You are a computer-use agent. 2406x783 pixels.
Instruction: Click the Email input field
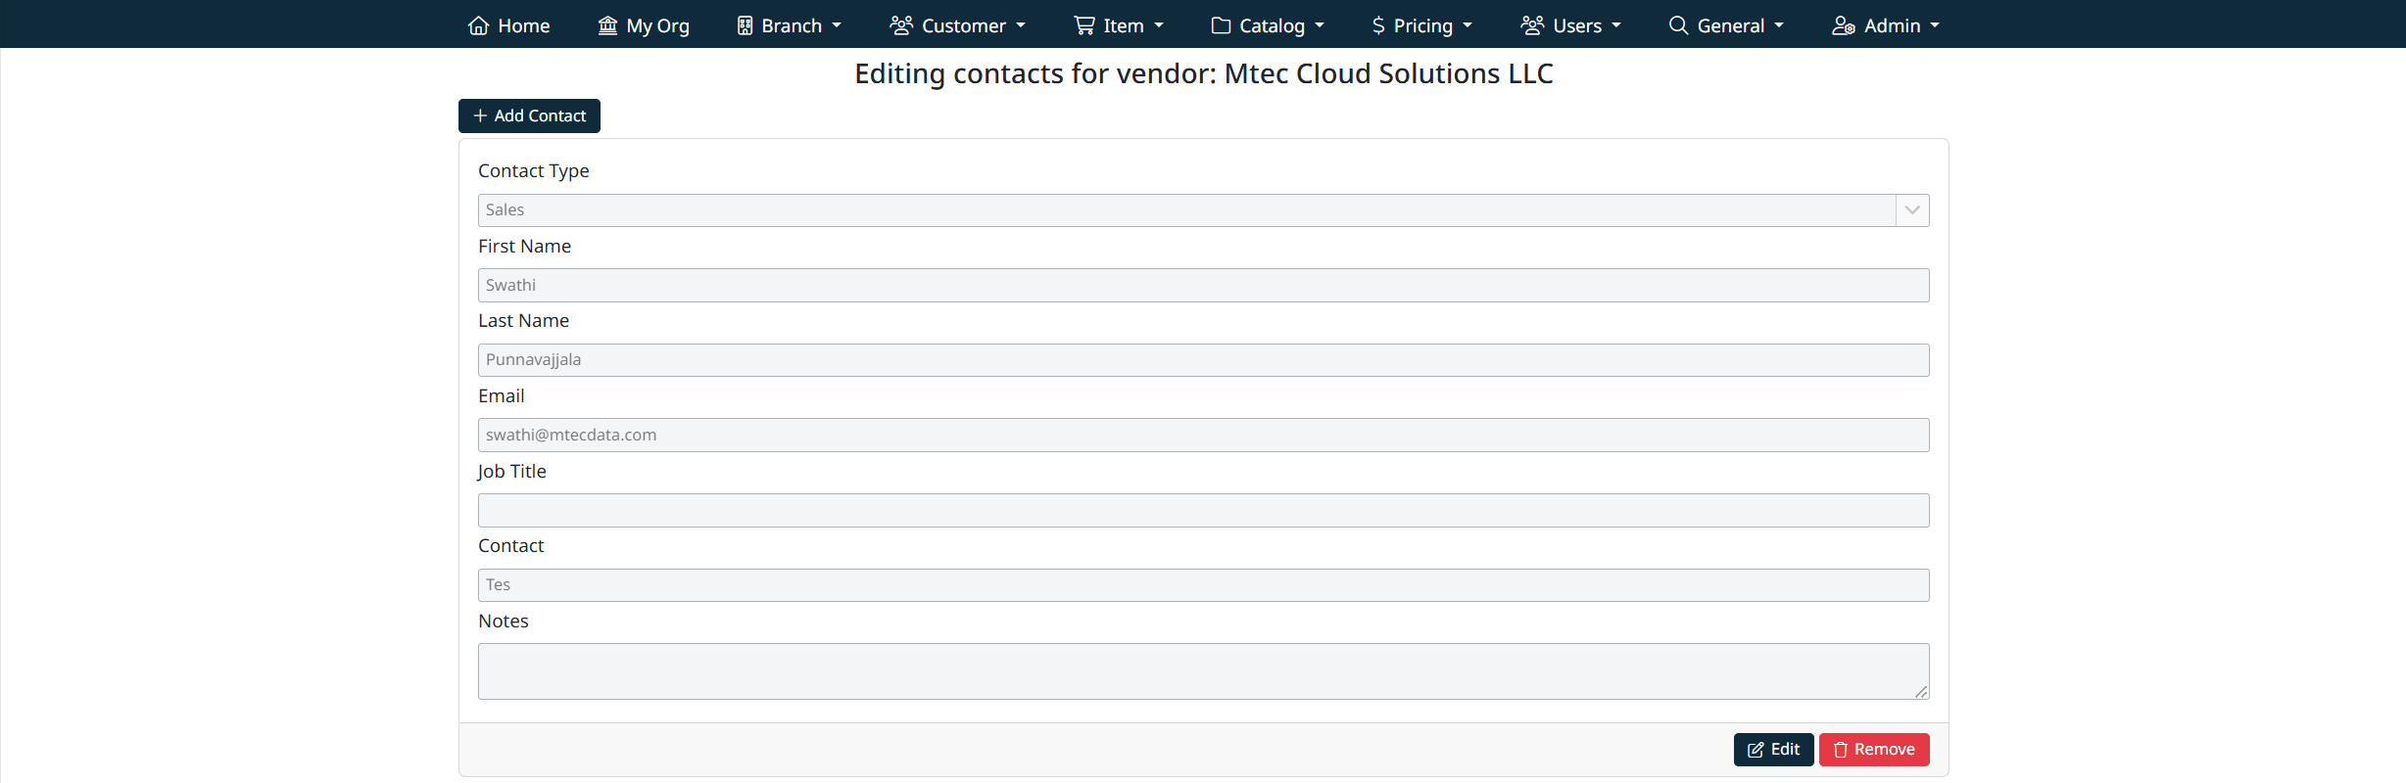pos(1203,436)
